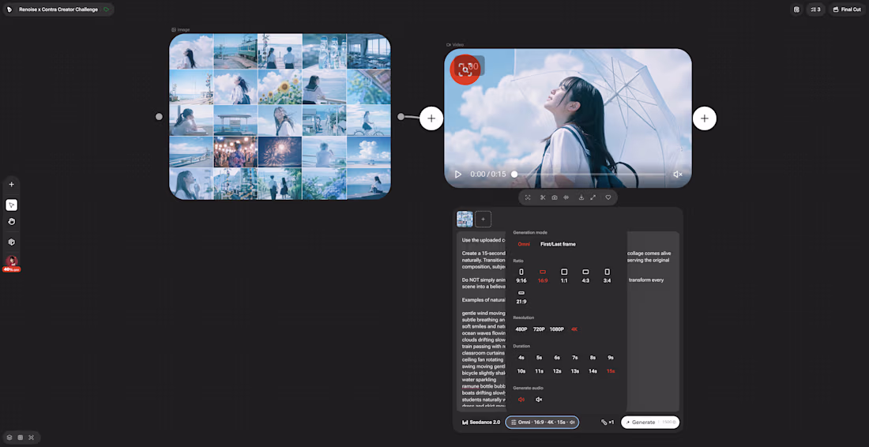Image resolution: width=869 pixels, height=447 pixels.
Task: Set duration to 5s
Action: tap(539, 358)
